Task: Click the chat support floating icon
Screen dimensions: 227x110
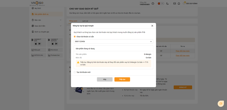Action: click(x=221, y=103)
